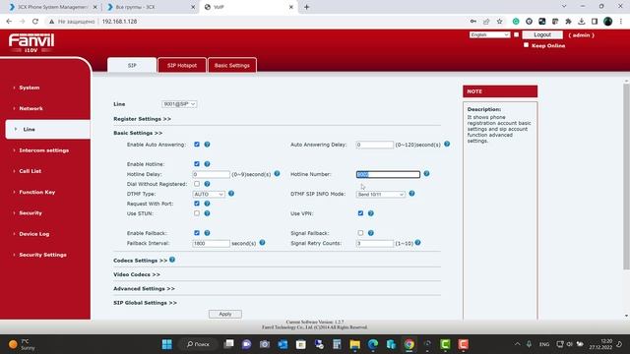
Task: Enable Signal Failback checkbox
Action: coord(360,233)
